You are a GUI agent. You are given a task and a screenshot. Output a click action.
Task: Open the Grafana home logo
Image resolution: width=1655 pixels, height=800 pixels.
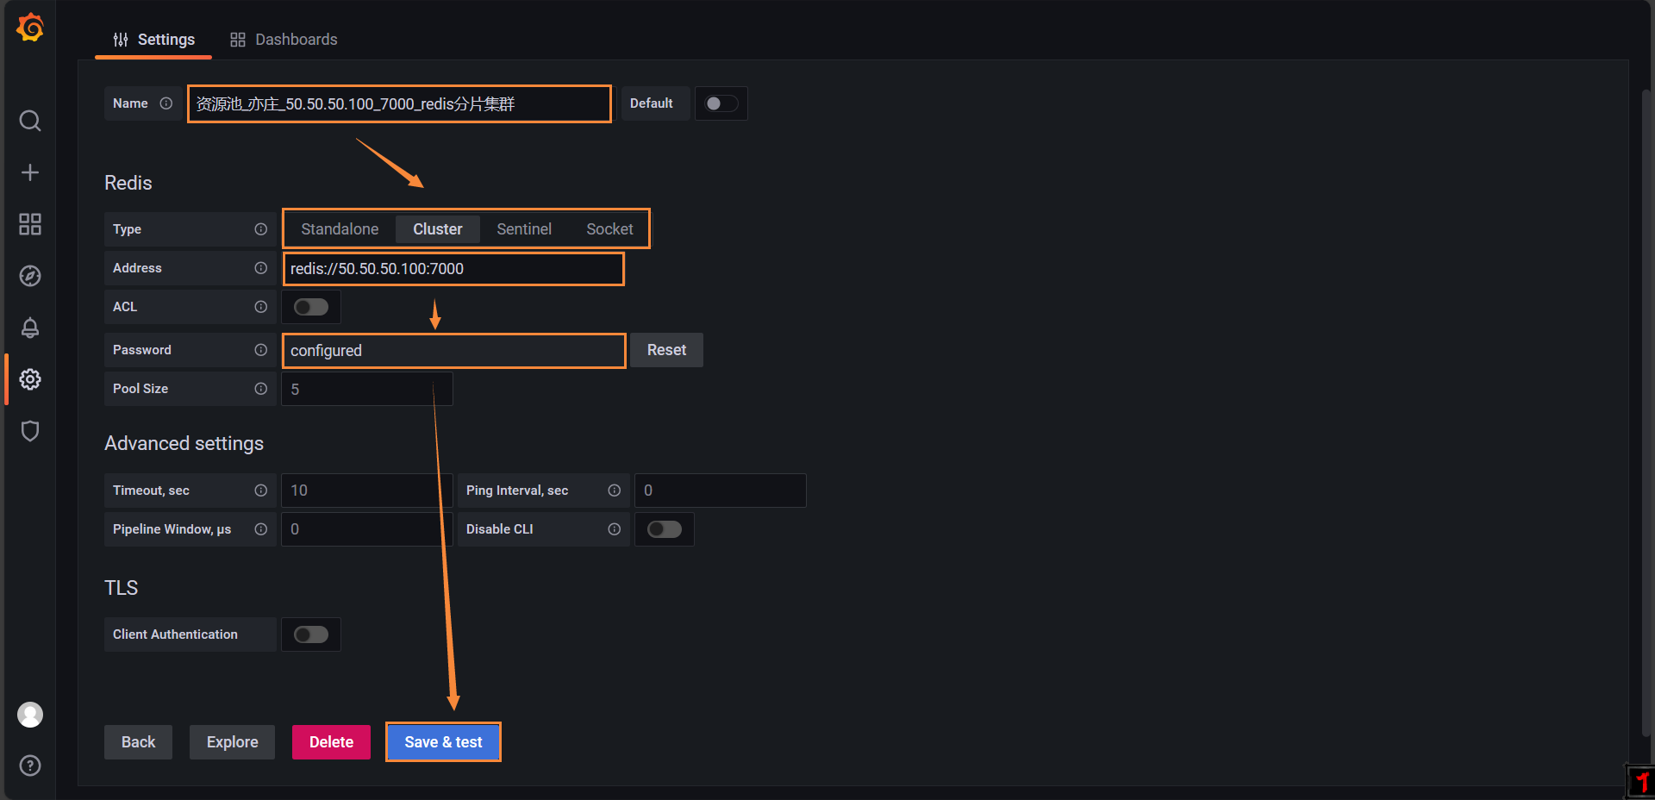(x=30, y=28)
